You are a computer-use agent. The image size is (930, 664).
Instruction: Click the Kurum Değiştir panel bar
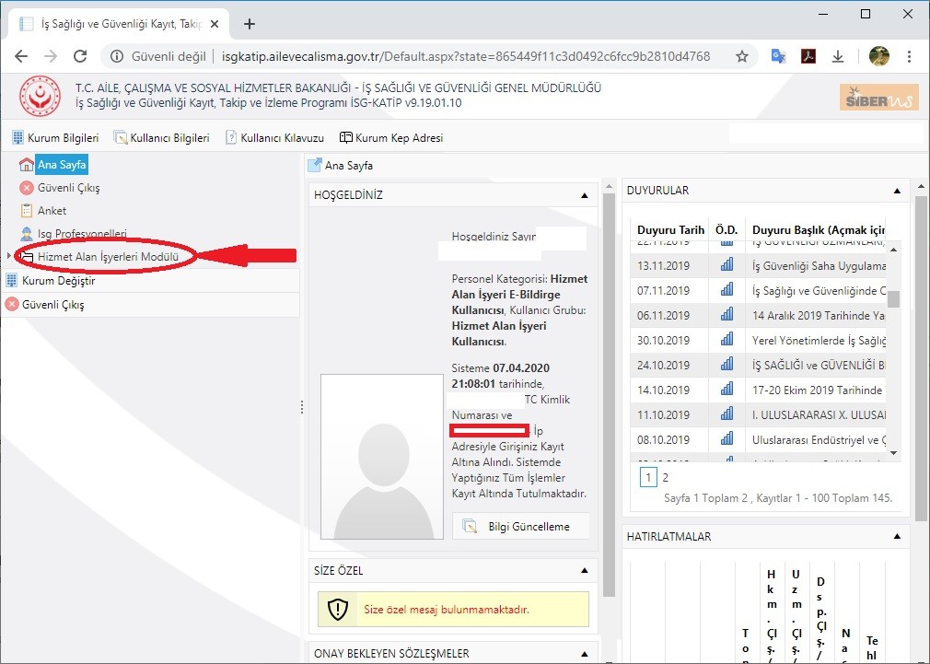[x=150, y=281]
